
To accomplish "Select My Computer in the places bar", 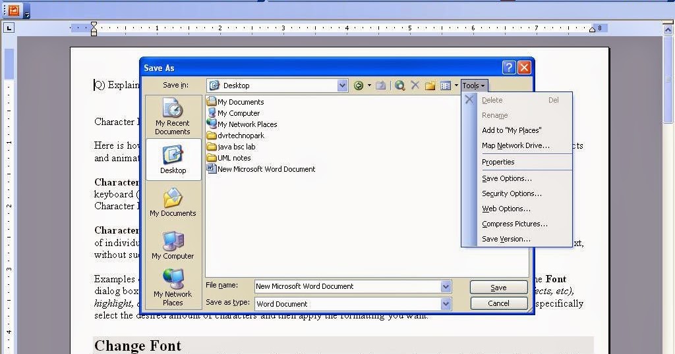I will [x=173, y=245].
